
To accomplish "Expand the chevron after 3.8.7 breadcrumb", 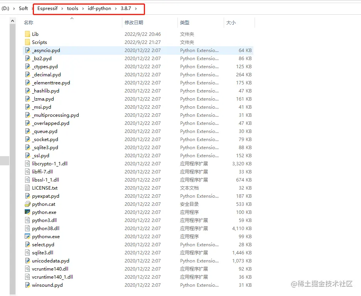I will tap(136, 8).
